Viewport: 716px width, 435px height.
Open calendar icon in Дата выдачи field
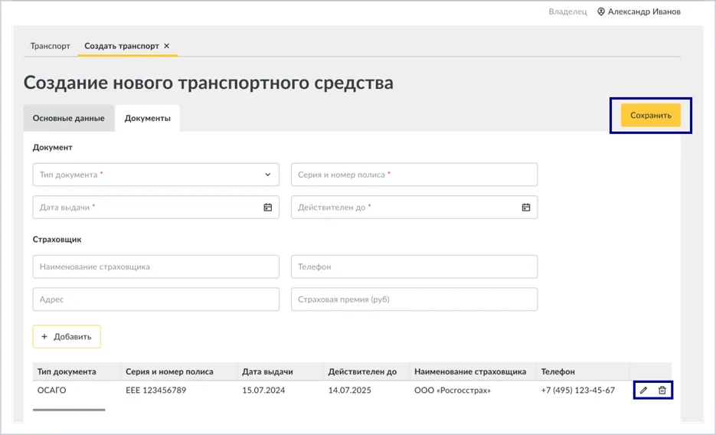click(x=267, y=208)
